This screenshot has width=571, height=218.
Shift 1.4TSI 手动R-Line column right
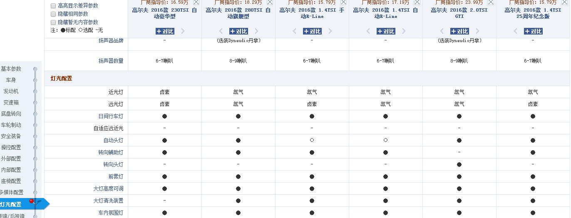(x=330, y=31)
